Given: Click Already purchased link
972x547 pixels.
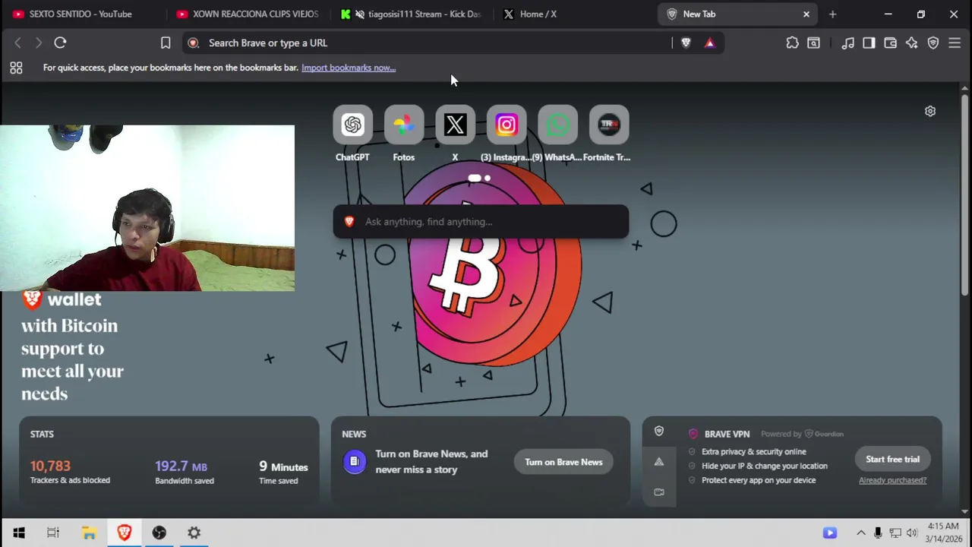Looking at the screenshot, I should click(x=892, y=480).
